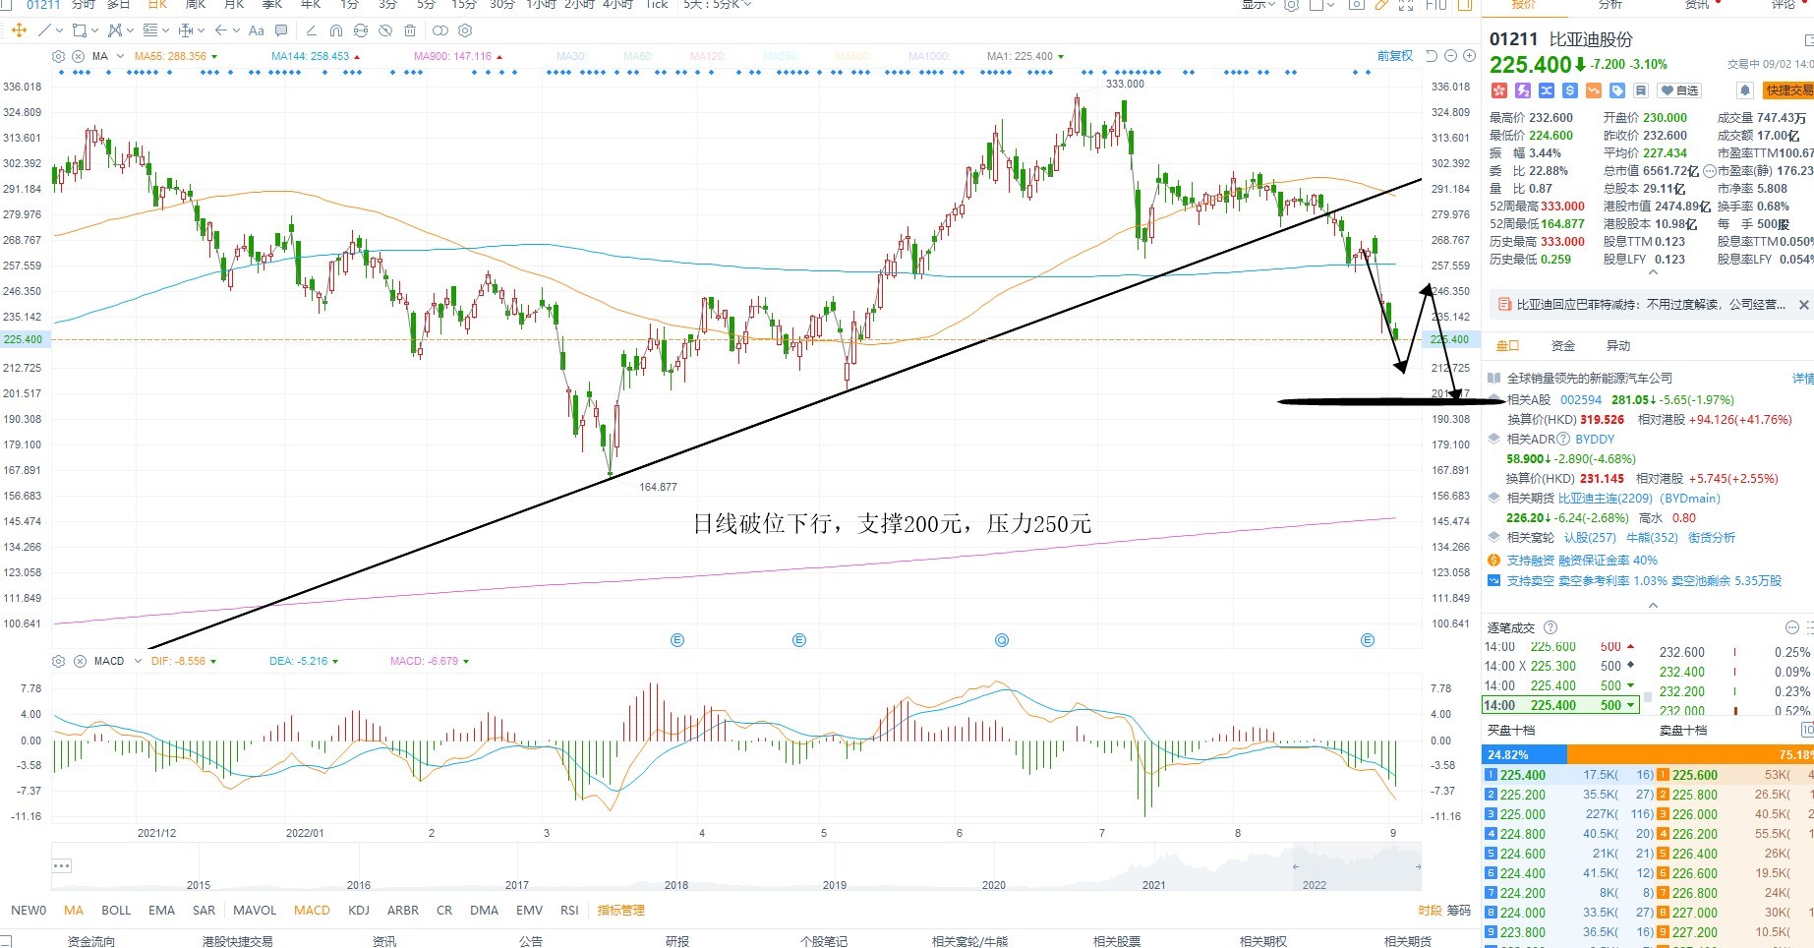The width and height of the screenshot is (1814, 948).
Task: Add a comment bubble annotation
Action: [x=281, y=30]
